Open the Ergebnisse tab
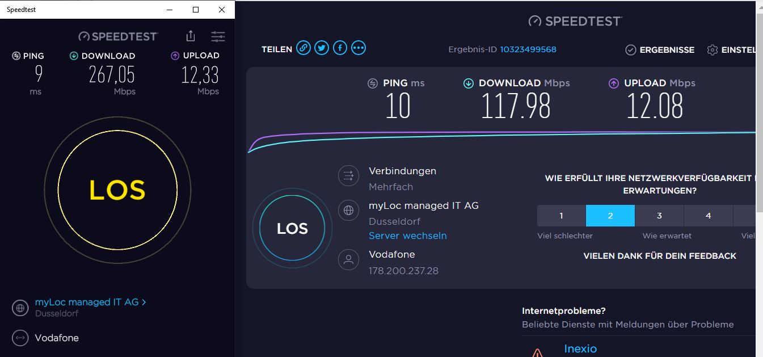 [x=660, y=50]
